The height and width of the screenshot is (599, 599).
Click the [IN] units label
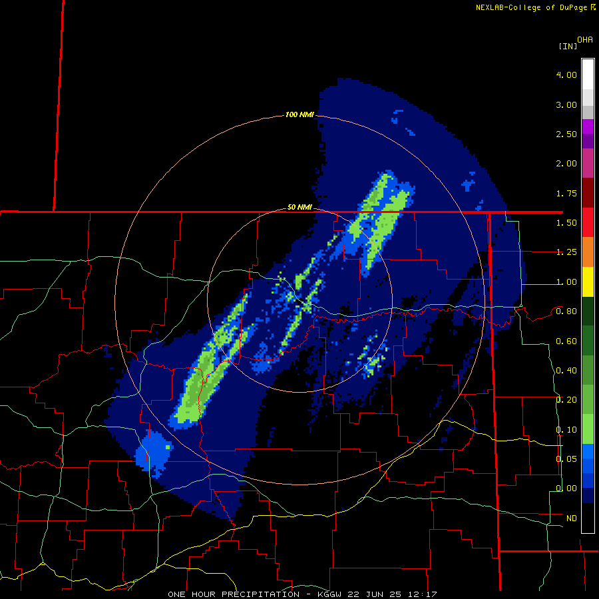[568, 46]
